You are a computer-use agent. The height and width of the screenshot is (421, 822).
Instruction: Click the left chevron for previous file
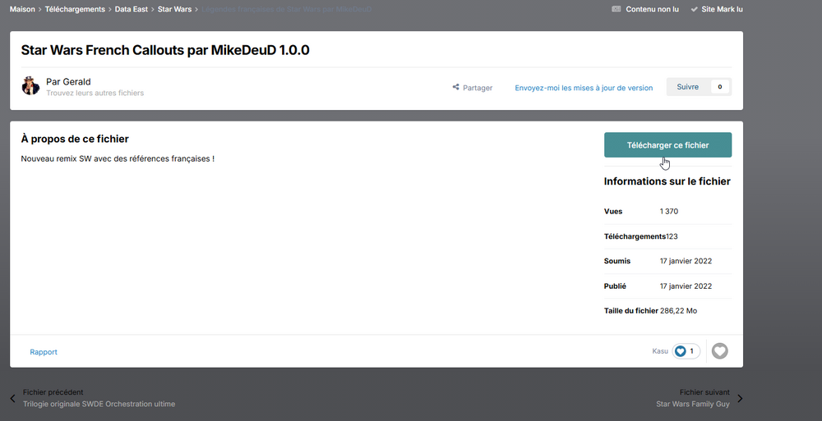[13, 399]
